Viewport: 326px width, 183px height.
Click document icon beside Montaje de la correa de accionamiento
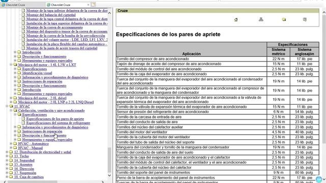pos(23,27)
